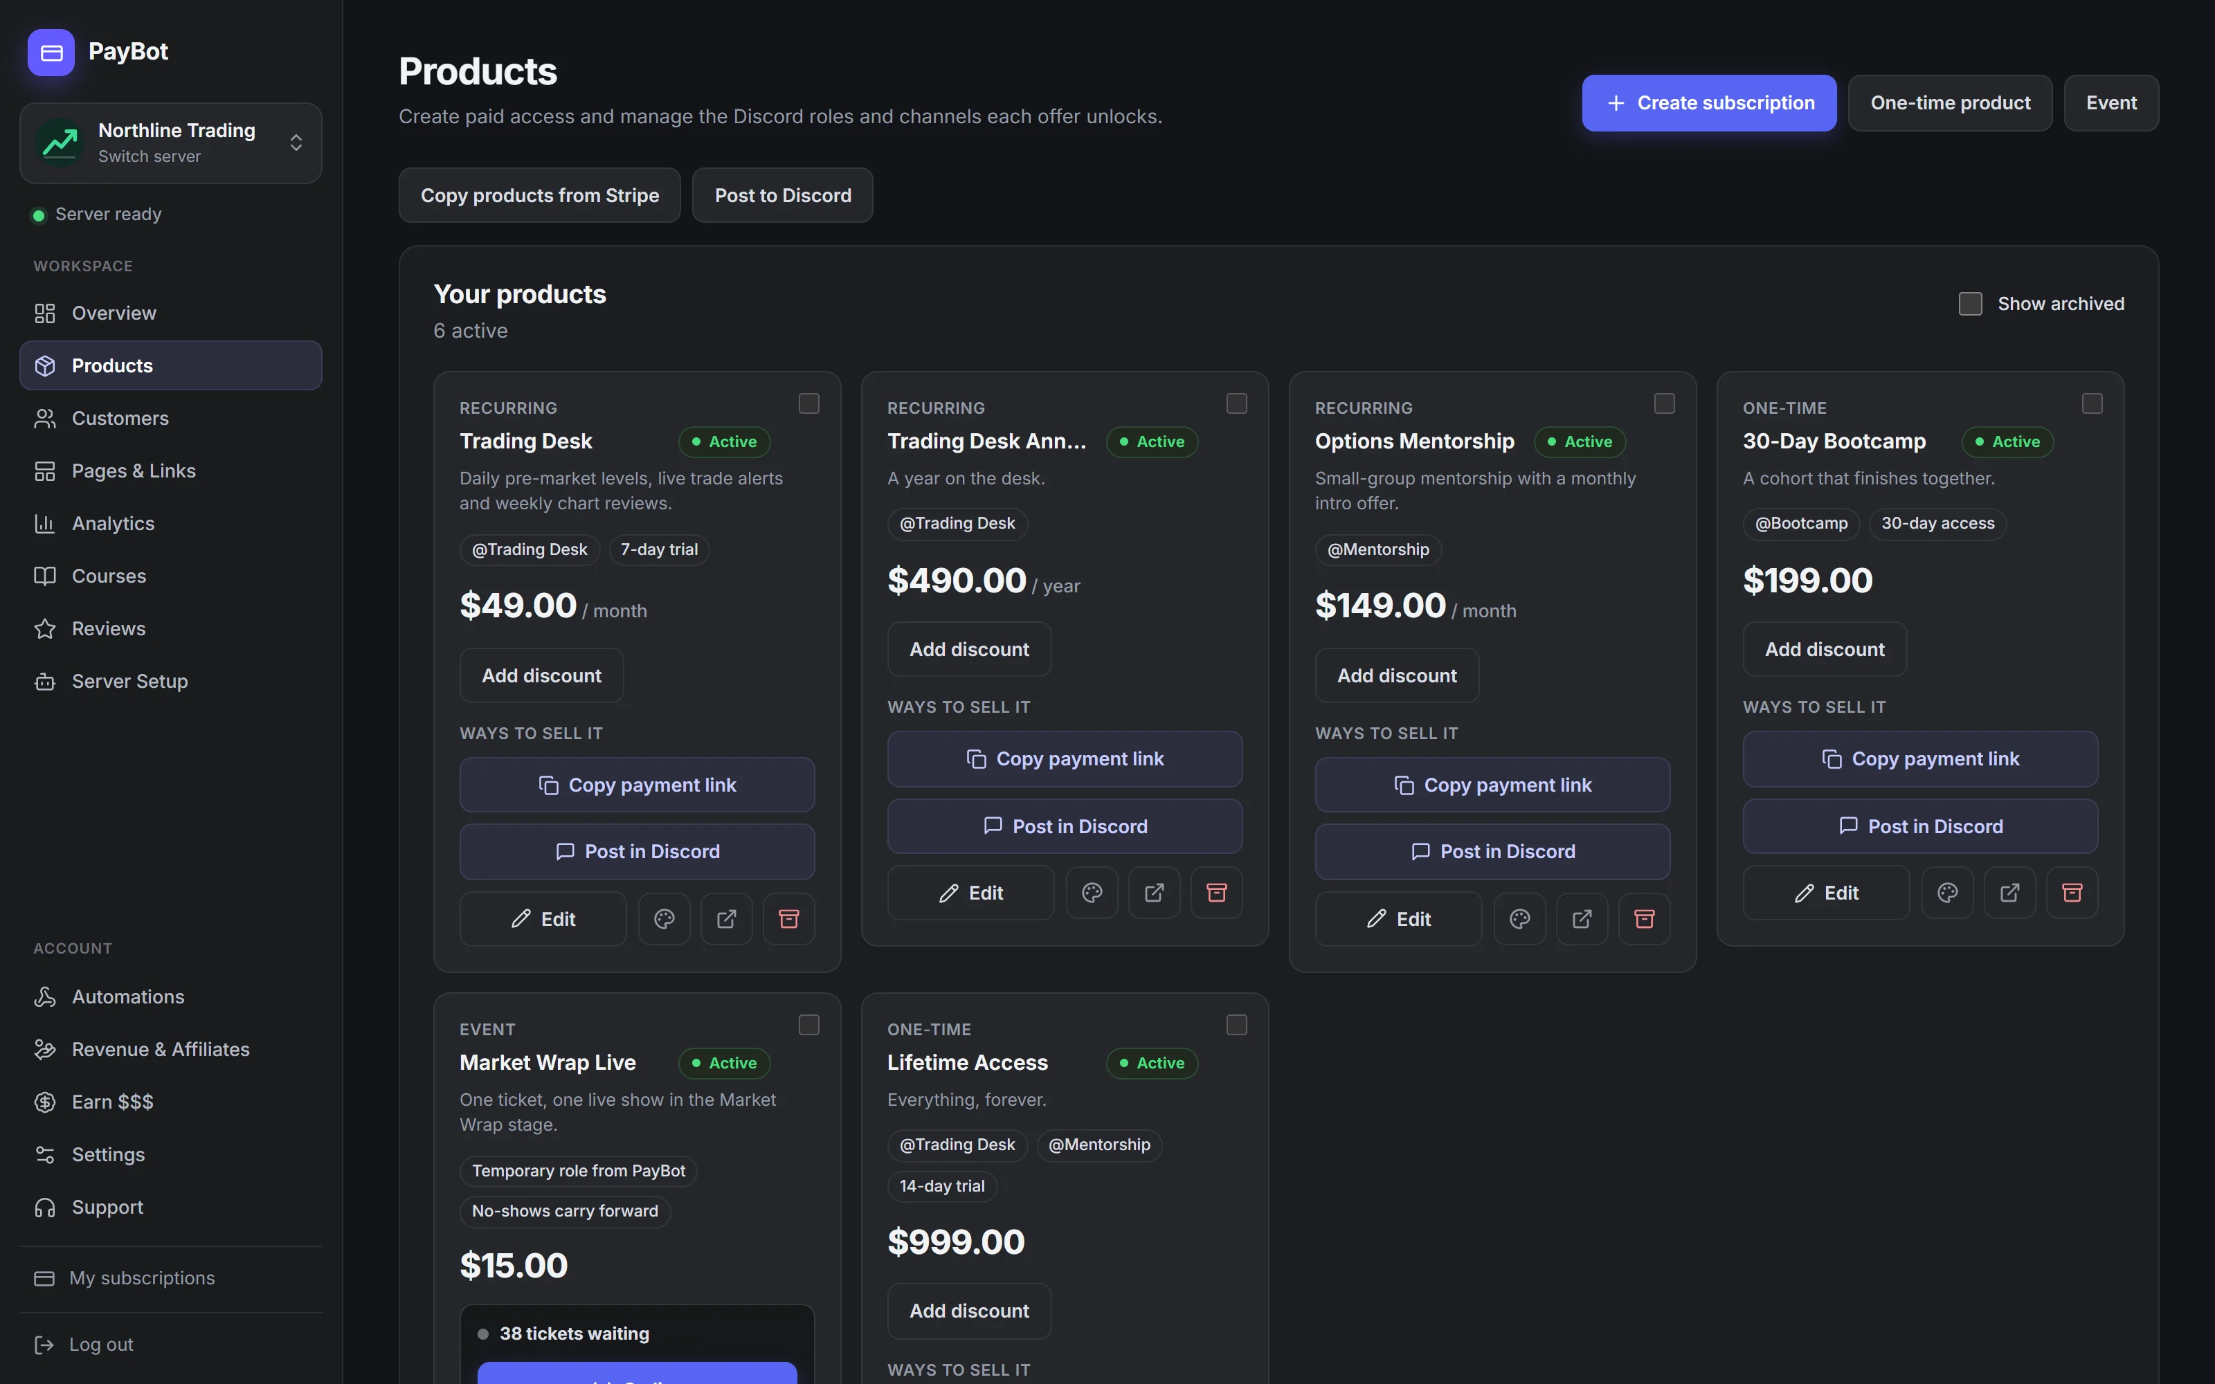Copy payment link for 30-Day Bootcamp

coord(1920,759)
